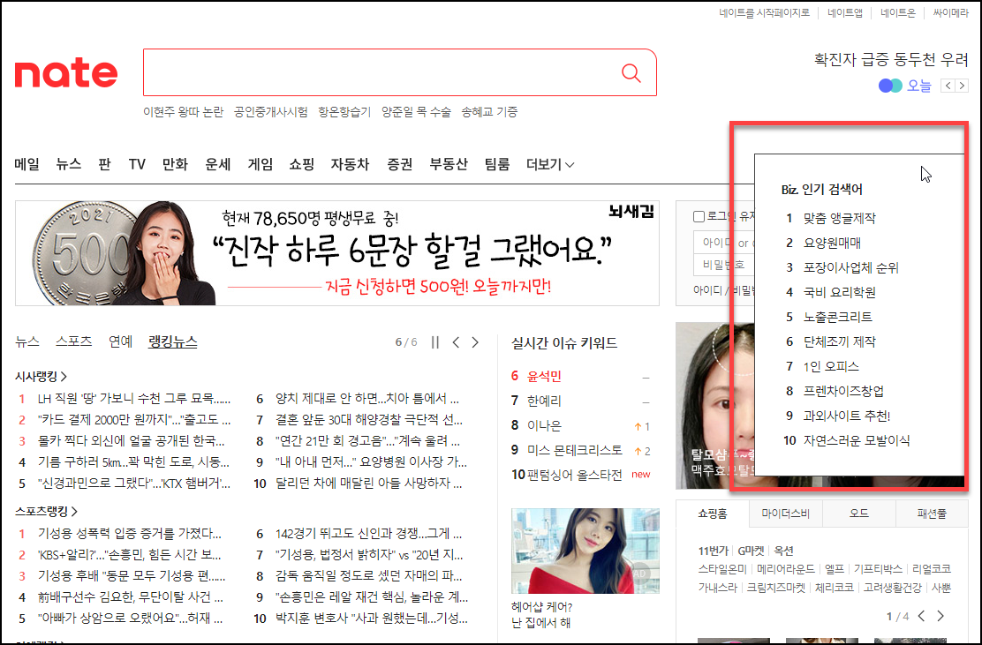This screenshot has height=645, width=982.
Task: Click issue keyword 미스 몬테크리스토
Action: 575,450
